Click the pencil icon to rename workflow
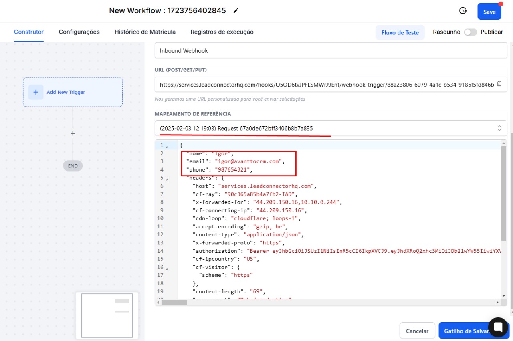Viewport: 513px width, 341px height. (x=236, y=11)
